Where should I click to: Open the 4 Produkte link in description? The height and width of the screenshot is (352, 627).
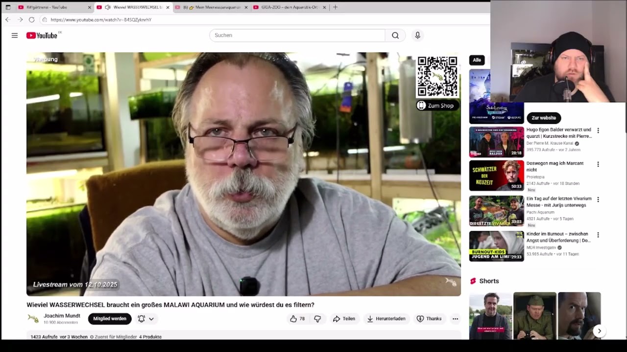pyautogui.click(x=150, y=337)
